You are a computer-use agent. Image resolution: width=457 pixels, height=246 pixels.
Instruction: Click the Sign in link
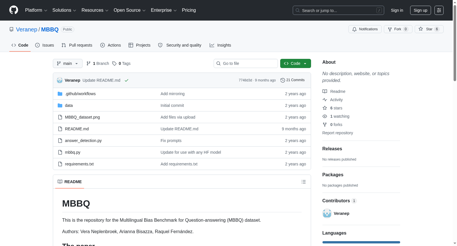pos(397,10)
